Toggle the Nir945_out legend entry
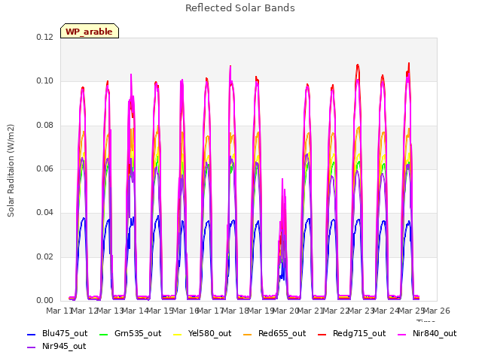Screen dimensions: 482x361 pos(56,347)
